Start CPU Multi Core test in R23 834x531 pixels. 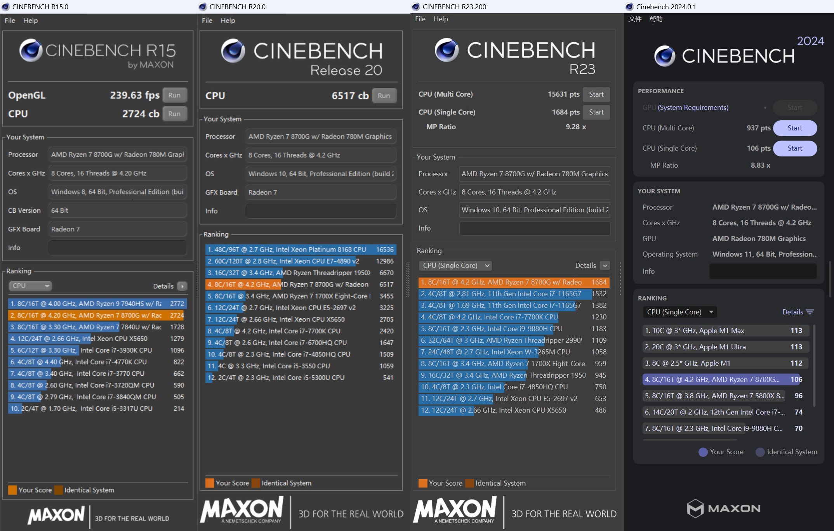tap(596, 94)
